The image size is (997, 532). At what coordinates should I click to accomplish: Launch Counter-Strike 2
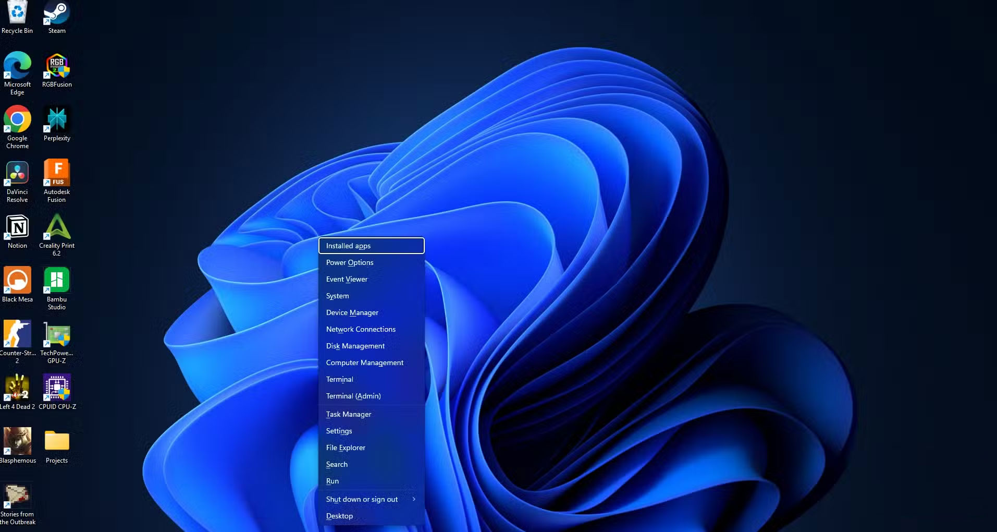pos(17,333)
